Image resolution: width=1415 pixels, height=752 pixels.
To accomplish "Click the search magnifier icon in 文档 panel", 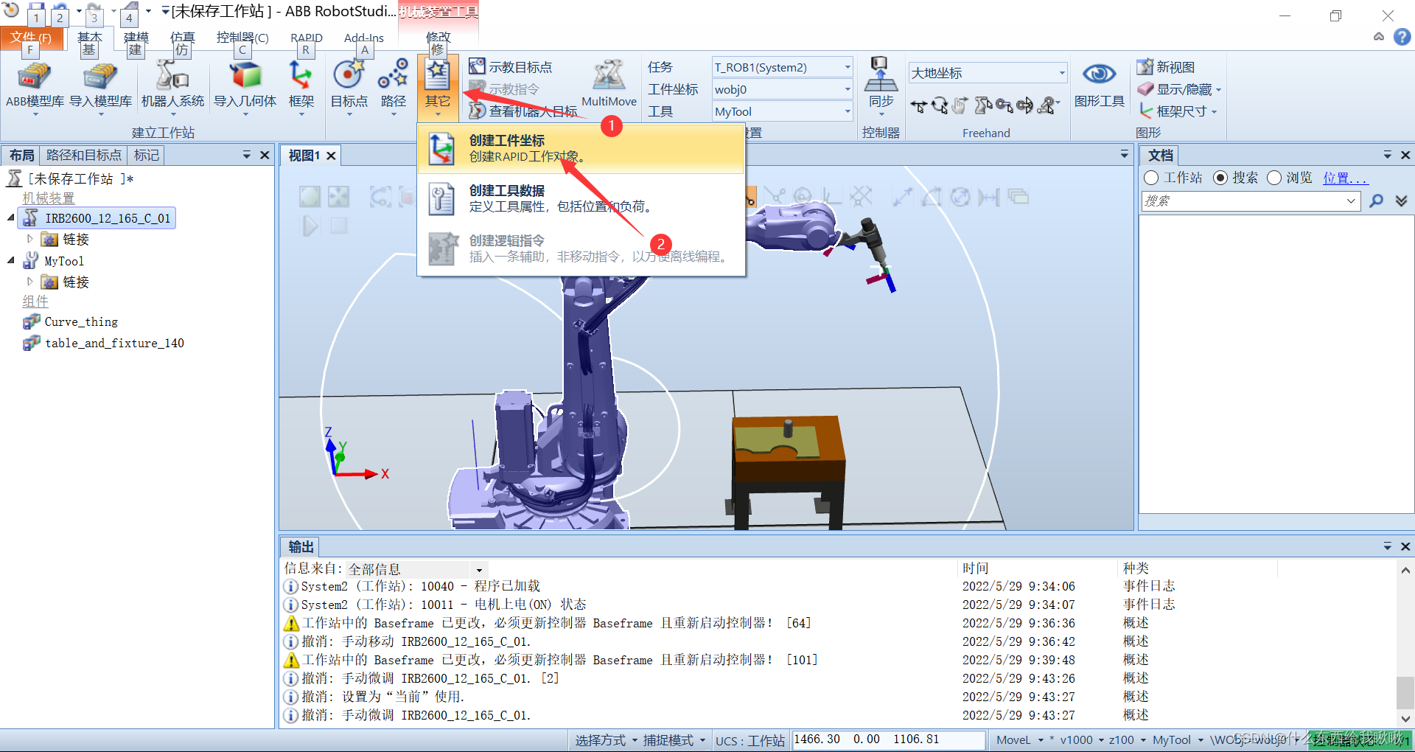I will point(1376,201).
